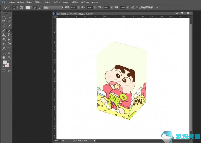Click the 100% zoom field in status bar

click(x=56, y=141)
